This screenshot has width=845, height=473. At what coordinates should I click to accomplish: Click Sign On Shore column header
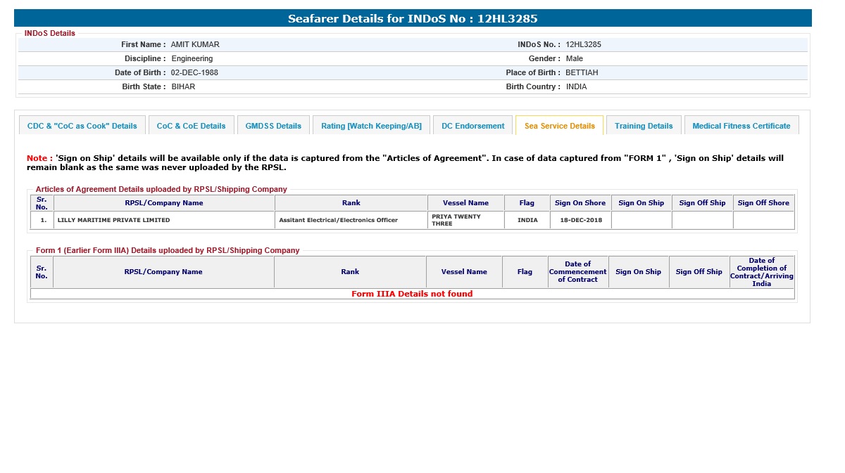[580, 203]
